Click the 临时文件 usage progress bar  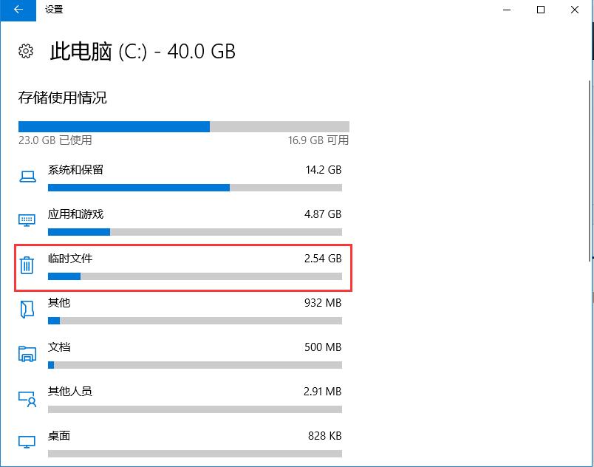(195, 276)
